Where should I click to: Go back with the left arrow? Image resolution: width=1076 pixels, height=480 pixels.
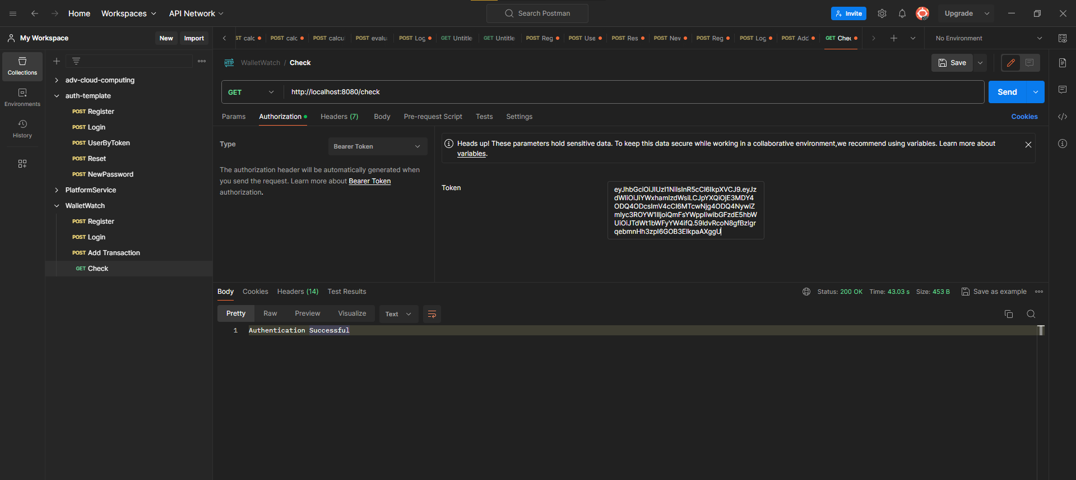click(x=35, y=13)
